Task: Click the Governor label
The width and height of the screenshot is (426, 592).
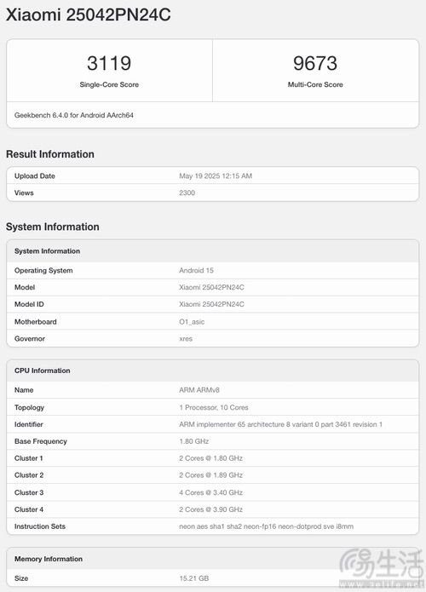Action: 30,339
